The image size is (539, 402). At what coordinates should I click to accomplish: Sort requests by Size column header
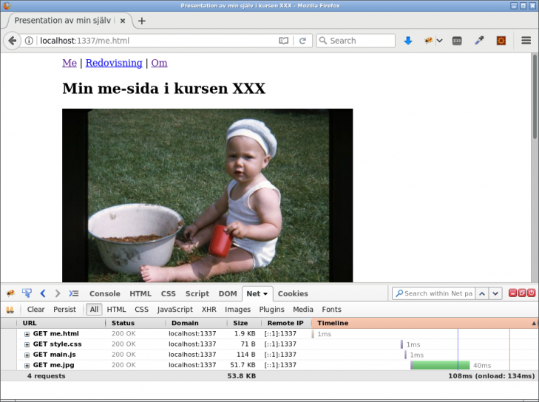244,323
